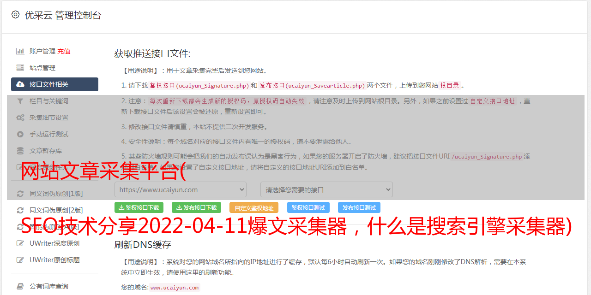Viewport: 591px width, 295px height.
Task: Click the www.ucaiyun.com domain under 刷新DNS缓存
Action: coord(175,287)
